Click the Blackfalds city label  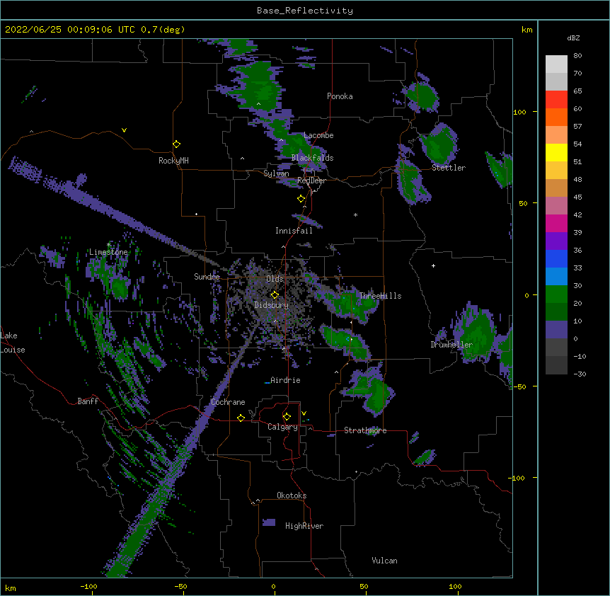click(312, 158)
